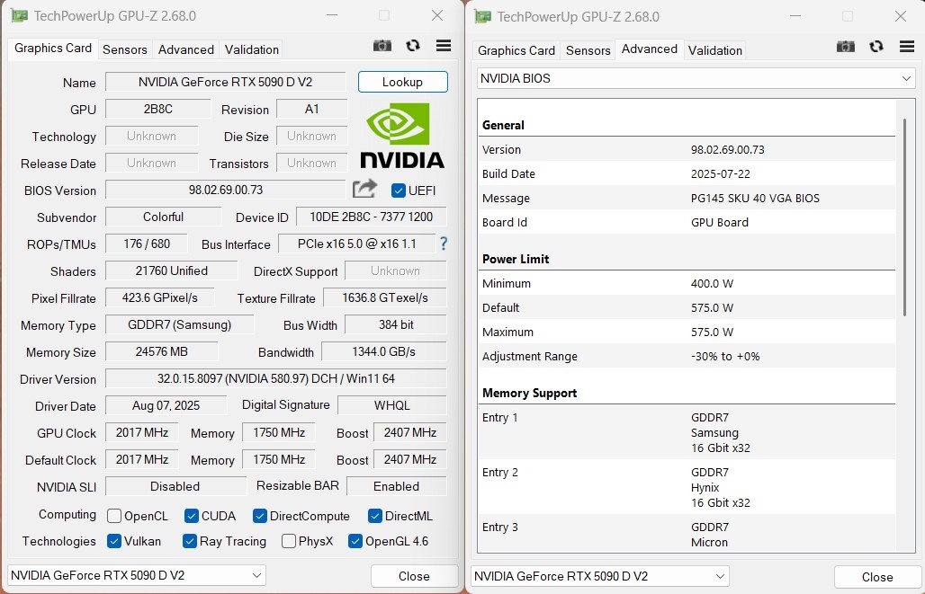Open the hamburger menu in right window
The height and width of the screenshot is (594, 925).
(906, 46)
